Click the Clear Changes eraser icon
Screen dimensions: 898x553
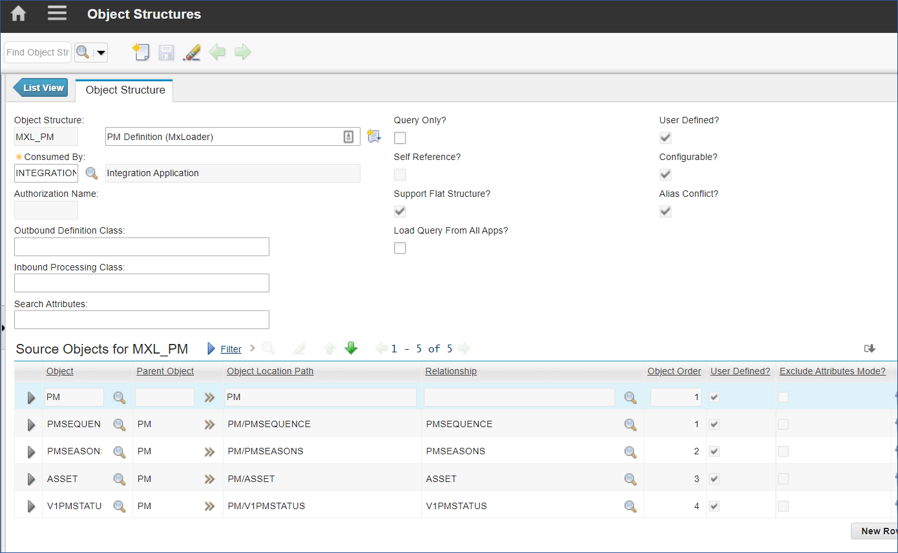tap(192, 52)
